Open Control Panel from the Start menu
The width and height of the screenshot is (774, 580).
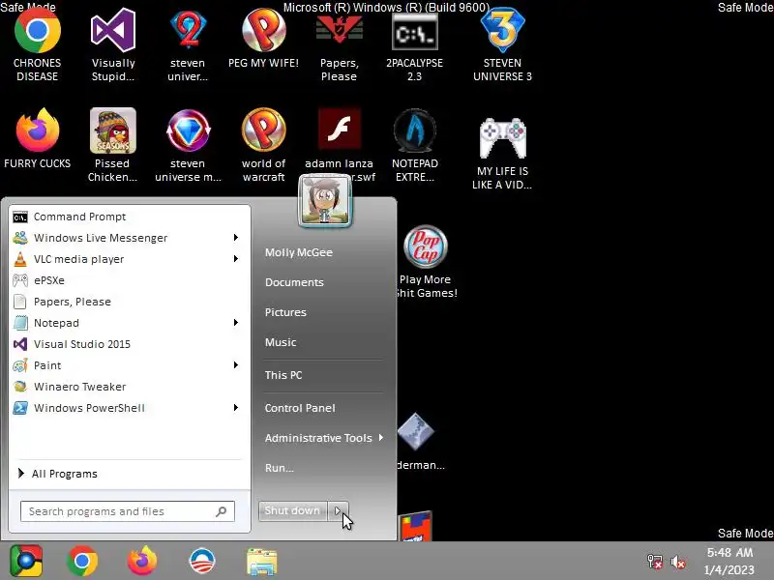(x=300, y=408)
